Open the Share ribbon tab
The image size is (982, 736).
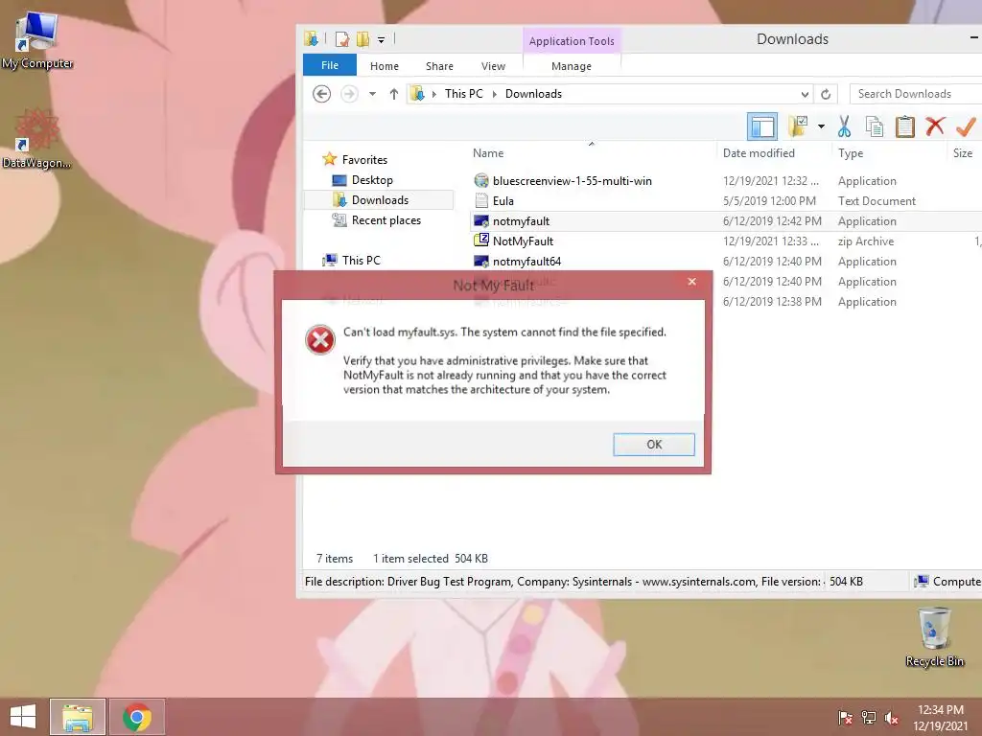click(x=439, y=66)
